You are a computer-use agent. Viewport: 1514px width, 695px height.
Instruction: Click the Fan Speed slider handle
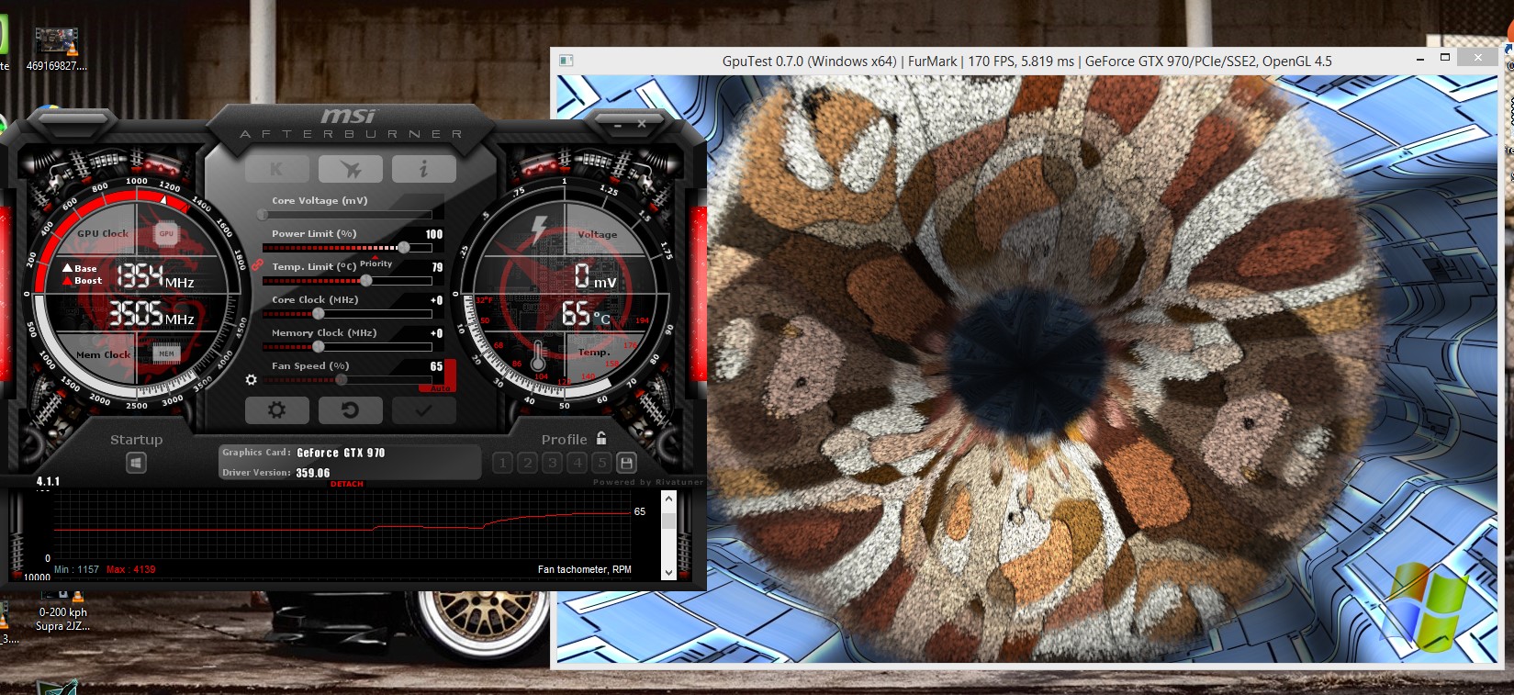pyautogui.click(x=342, y=380)
